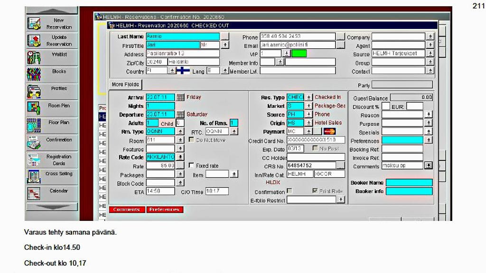Click the button beside the Rate amount
The height and width of the screenshot is (273, 486).
click(x=180, y=165)
